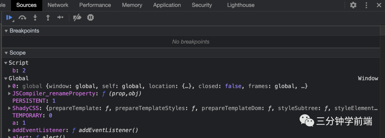Collapse the Scope section
385x138 pixels.
click(6, 53)
